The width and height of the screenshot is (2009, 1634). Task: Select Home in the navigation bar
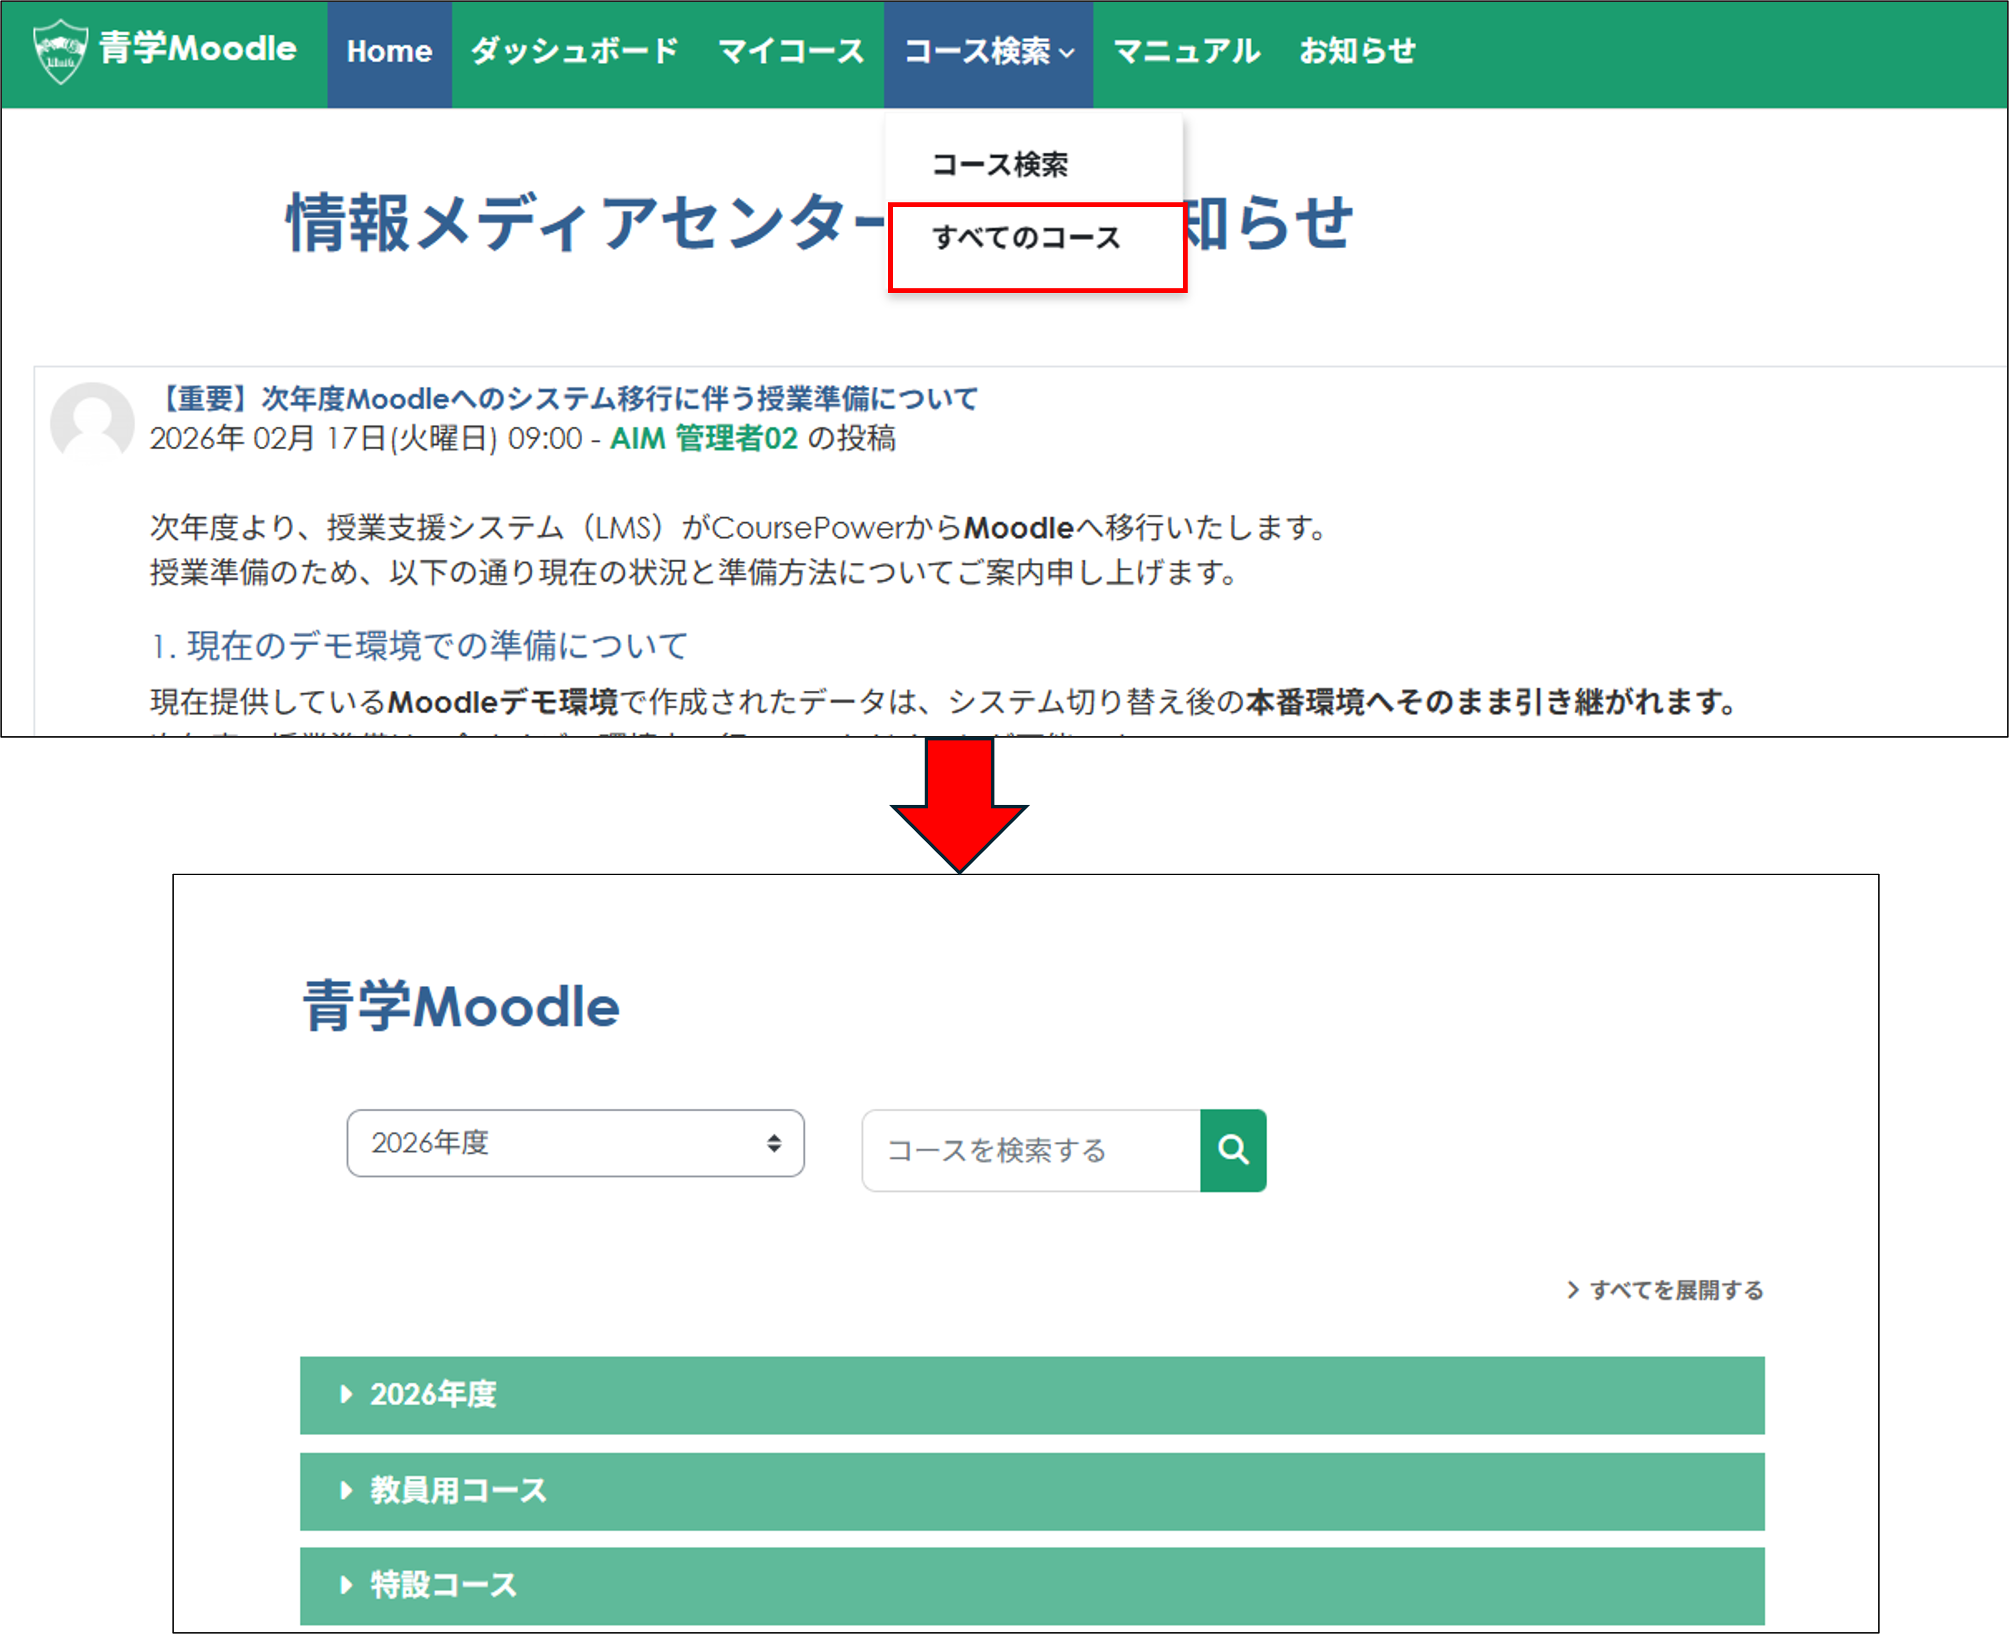pyautogui.click(x=389, y=52)
